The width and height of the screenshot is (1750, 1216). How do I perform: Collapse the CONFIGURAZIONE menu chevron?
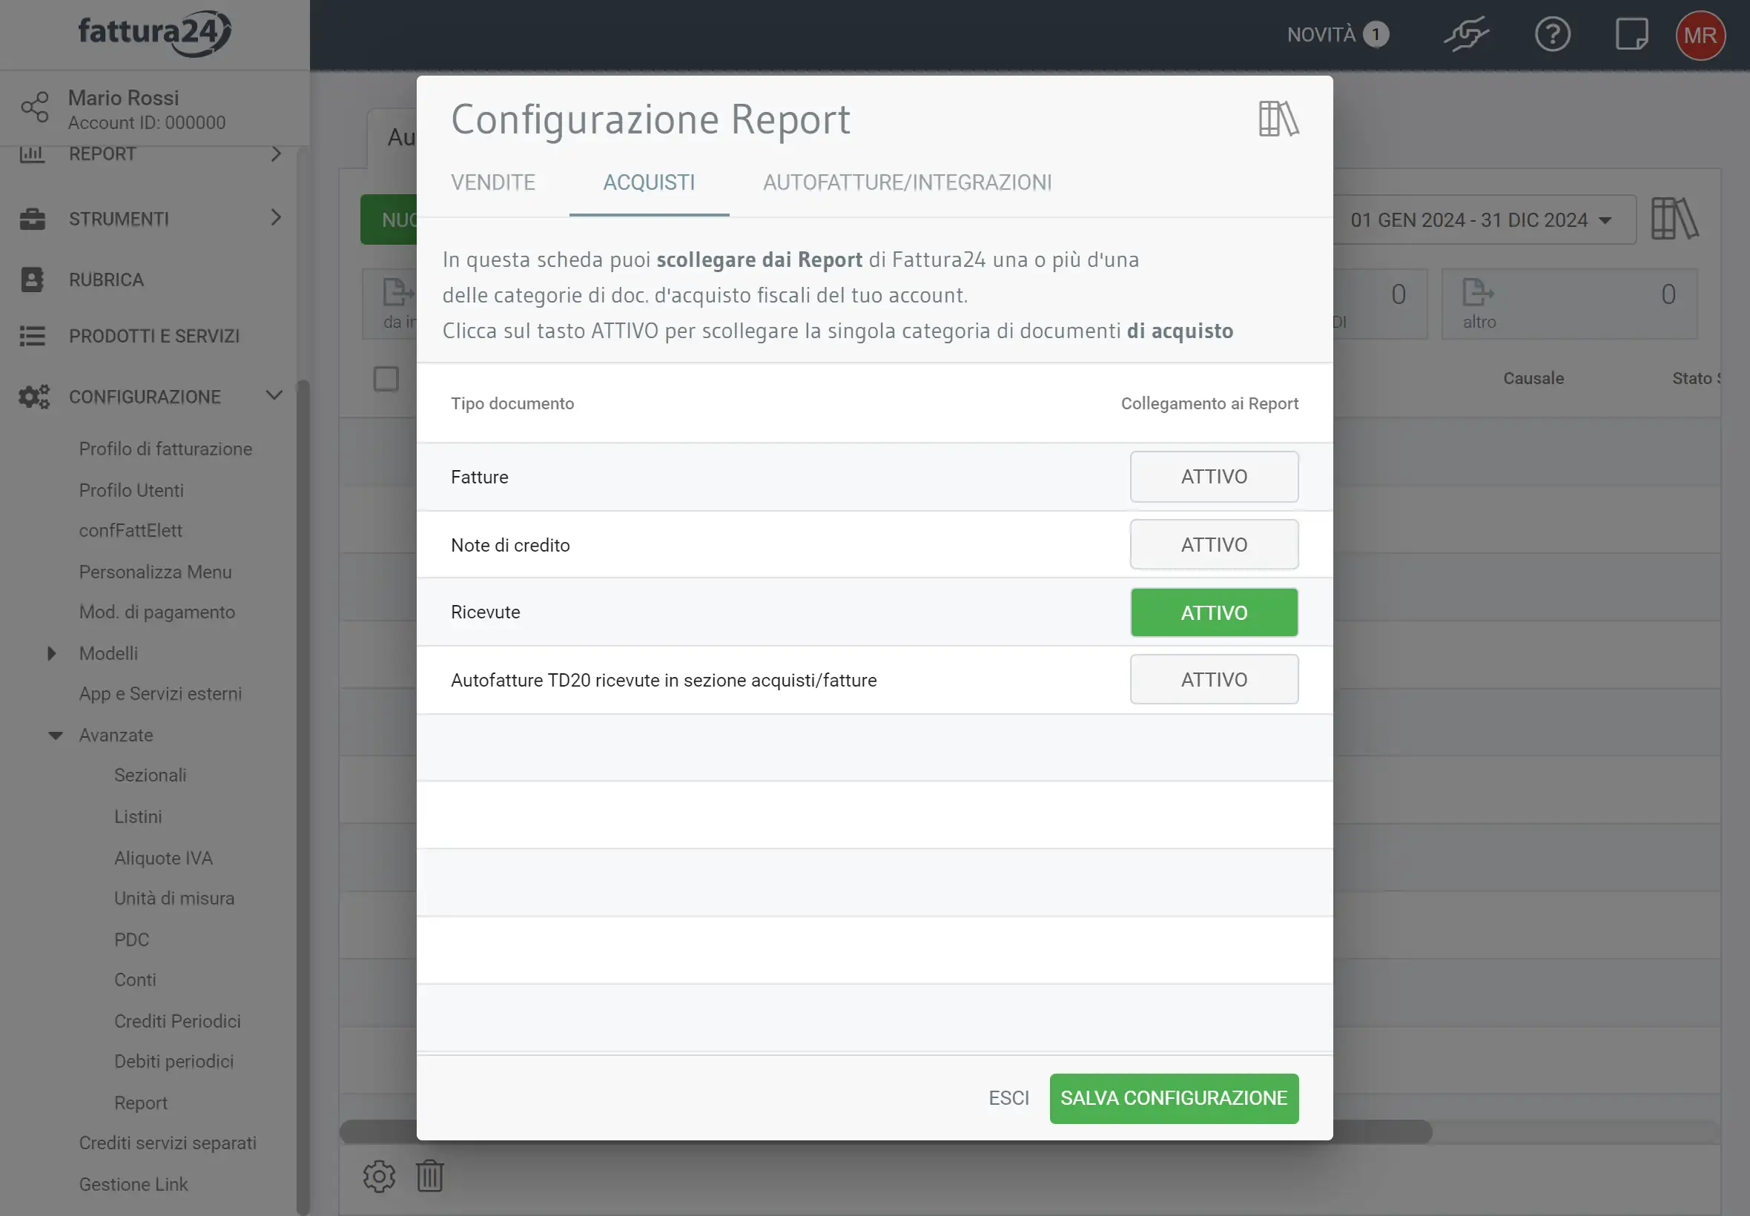[x=274, y=395]
